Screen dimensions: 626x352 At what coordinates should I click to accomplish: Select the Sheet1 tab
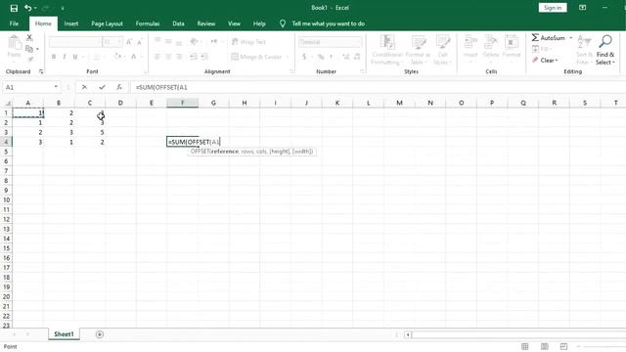click(x=64, y=334)
